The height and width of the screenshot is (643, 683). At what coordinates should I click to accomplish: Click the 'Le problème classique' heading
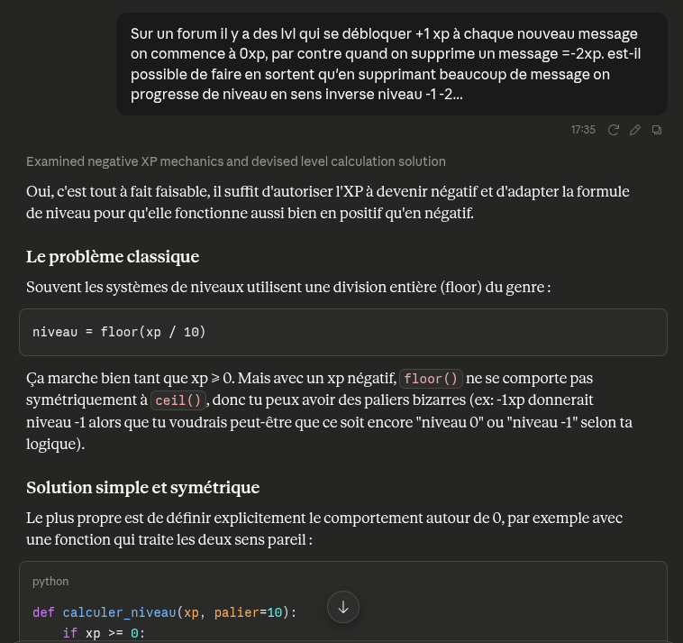(113, 257)
